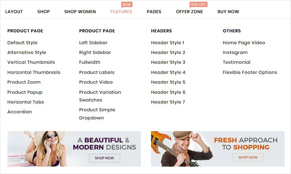The height and width of the screenshot is (174, 291).
Task: Select the LAYOUT menu item
Action: [14, 12]
